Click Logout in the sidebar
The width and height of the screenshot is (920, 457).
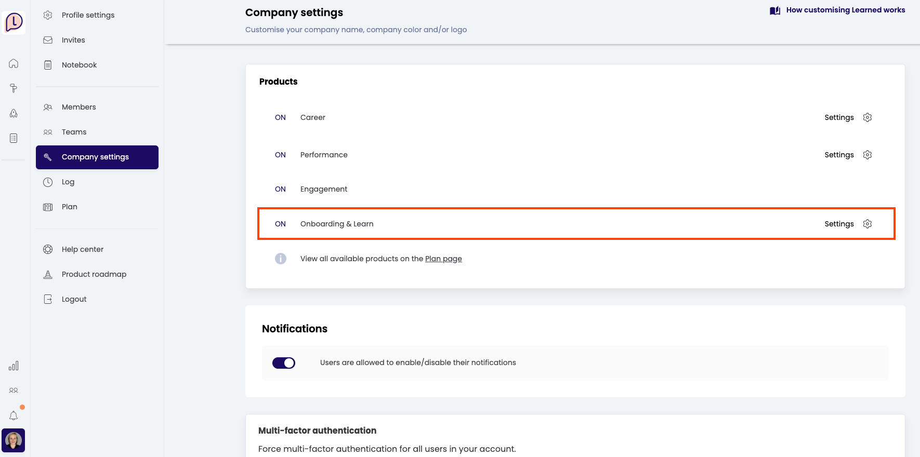[74, 299]
